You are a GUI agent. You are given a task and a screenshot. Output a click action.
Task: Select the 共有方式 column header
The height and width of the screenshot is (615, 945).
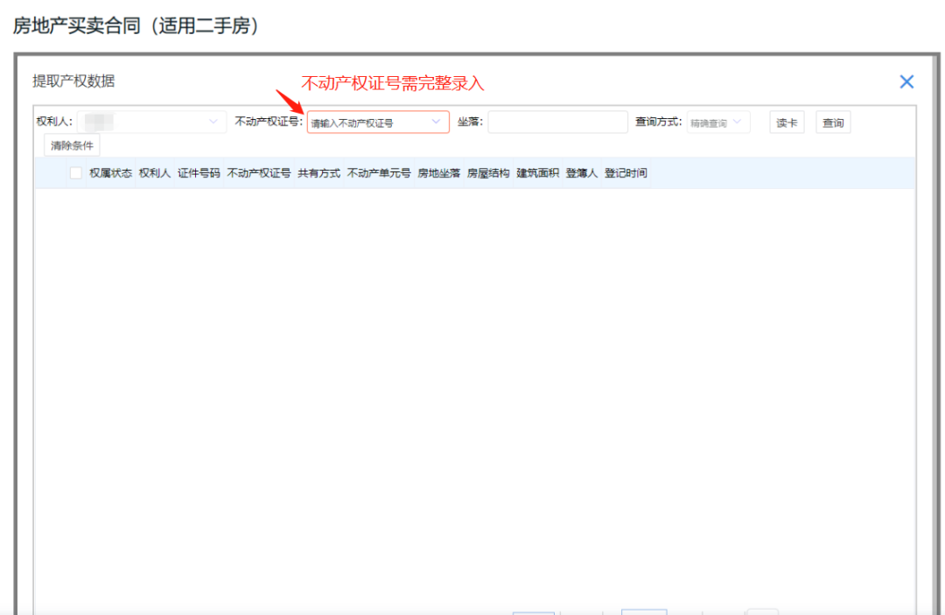point(318,172)
